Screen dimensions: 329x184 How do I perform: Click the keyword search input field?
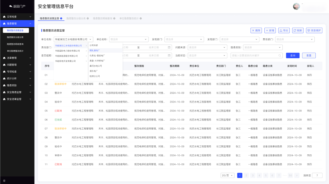[x=256, y=55]
